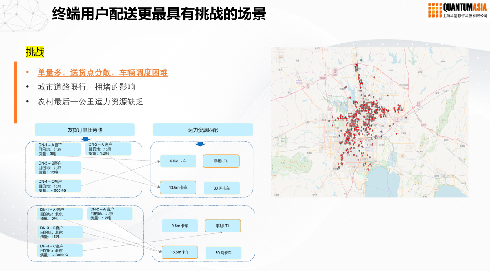Screen dimensions: 490x275
Task: Select the bullet 农村最后一公里运力资源缺乏
Action: click(x=90, y=101)
